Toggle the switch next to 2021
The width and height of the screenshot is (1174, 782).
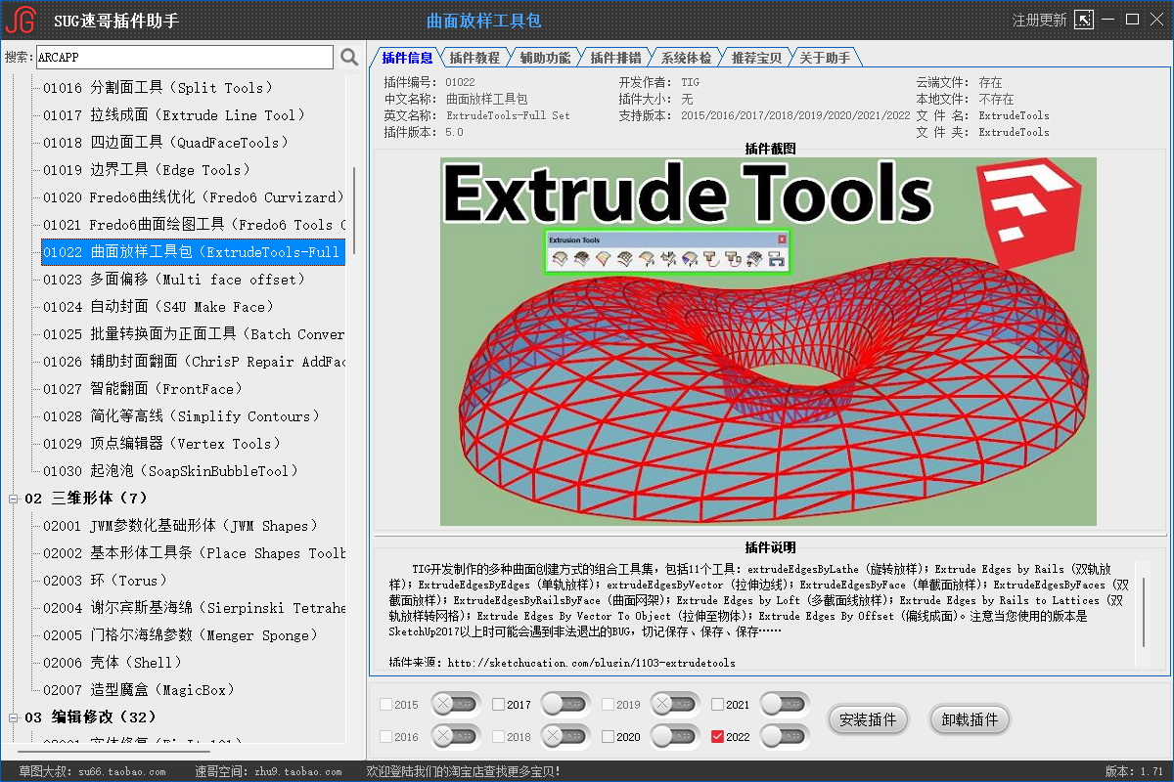pos(786,704)
